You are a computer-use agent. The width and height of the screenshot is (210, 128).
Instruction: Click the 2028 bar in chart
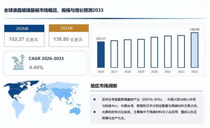coord(128,54)
